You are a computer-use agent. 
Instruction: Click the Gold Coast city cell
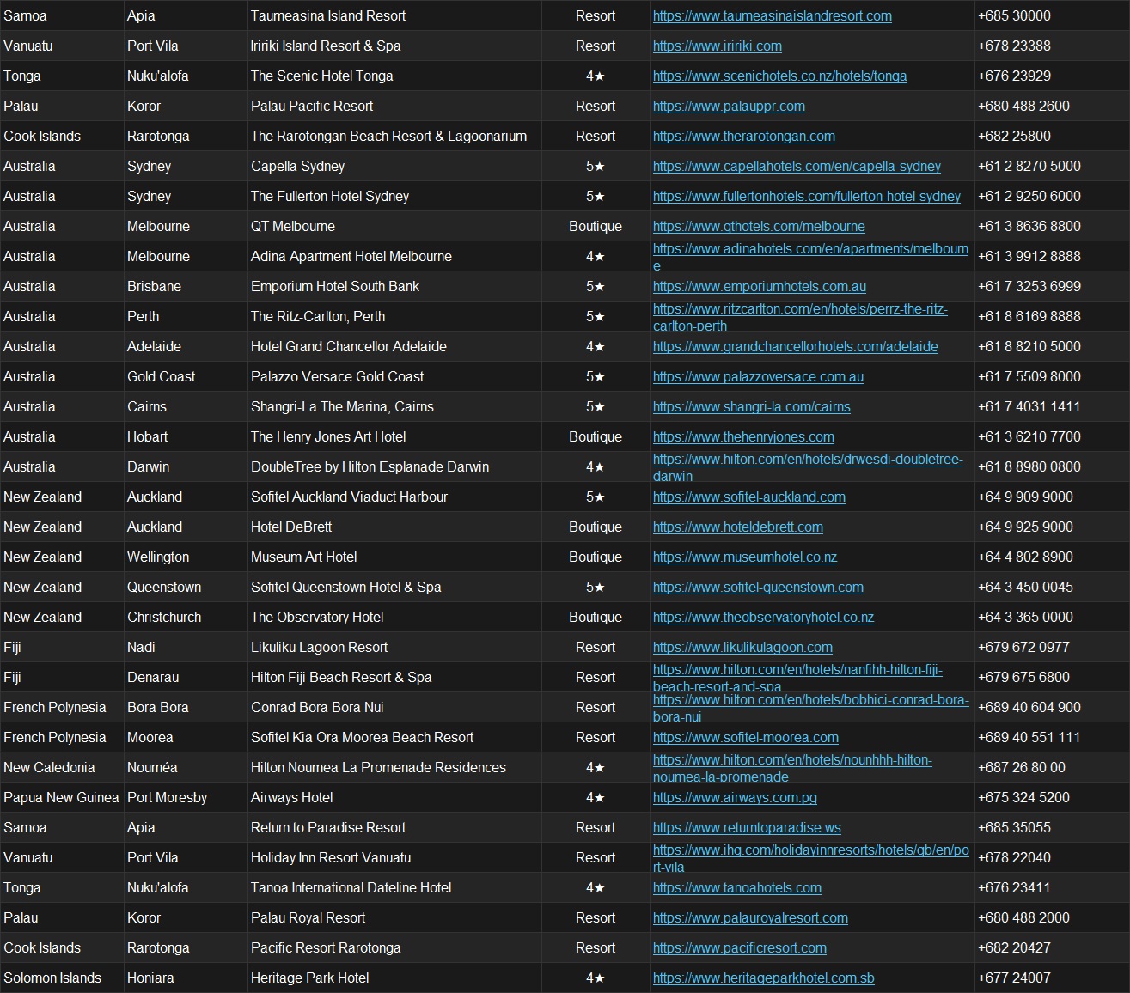click(186, 376)
